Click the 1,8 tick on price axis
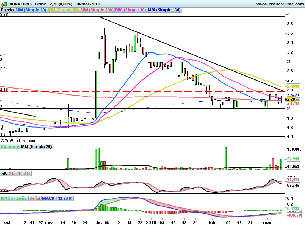 (290, 118)
